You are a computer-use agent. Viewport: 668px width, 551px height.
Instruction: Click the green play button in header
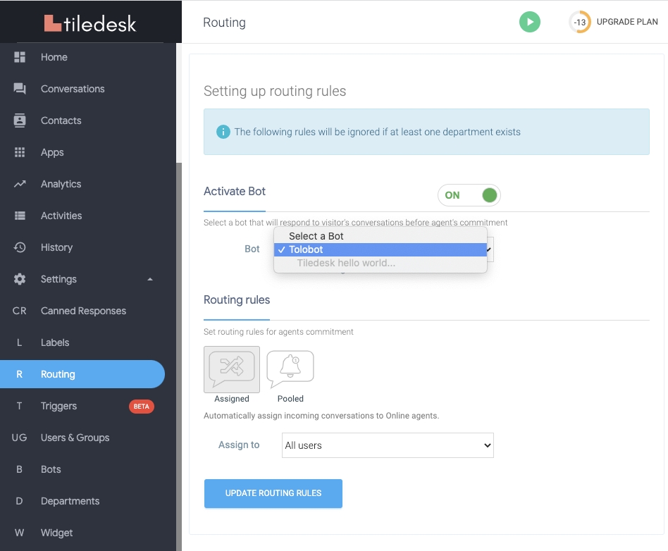[x=529, y=22]
